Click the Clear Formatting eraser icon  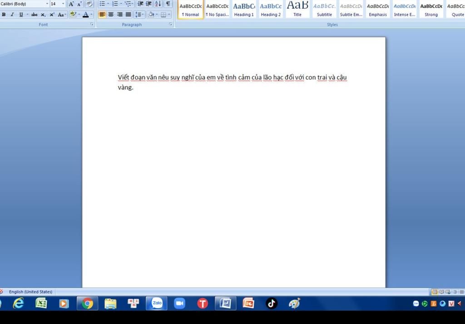(x=89, y=4)
